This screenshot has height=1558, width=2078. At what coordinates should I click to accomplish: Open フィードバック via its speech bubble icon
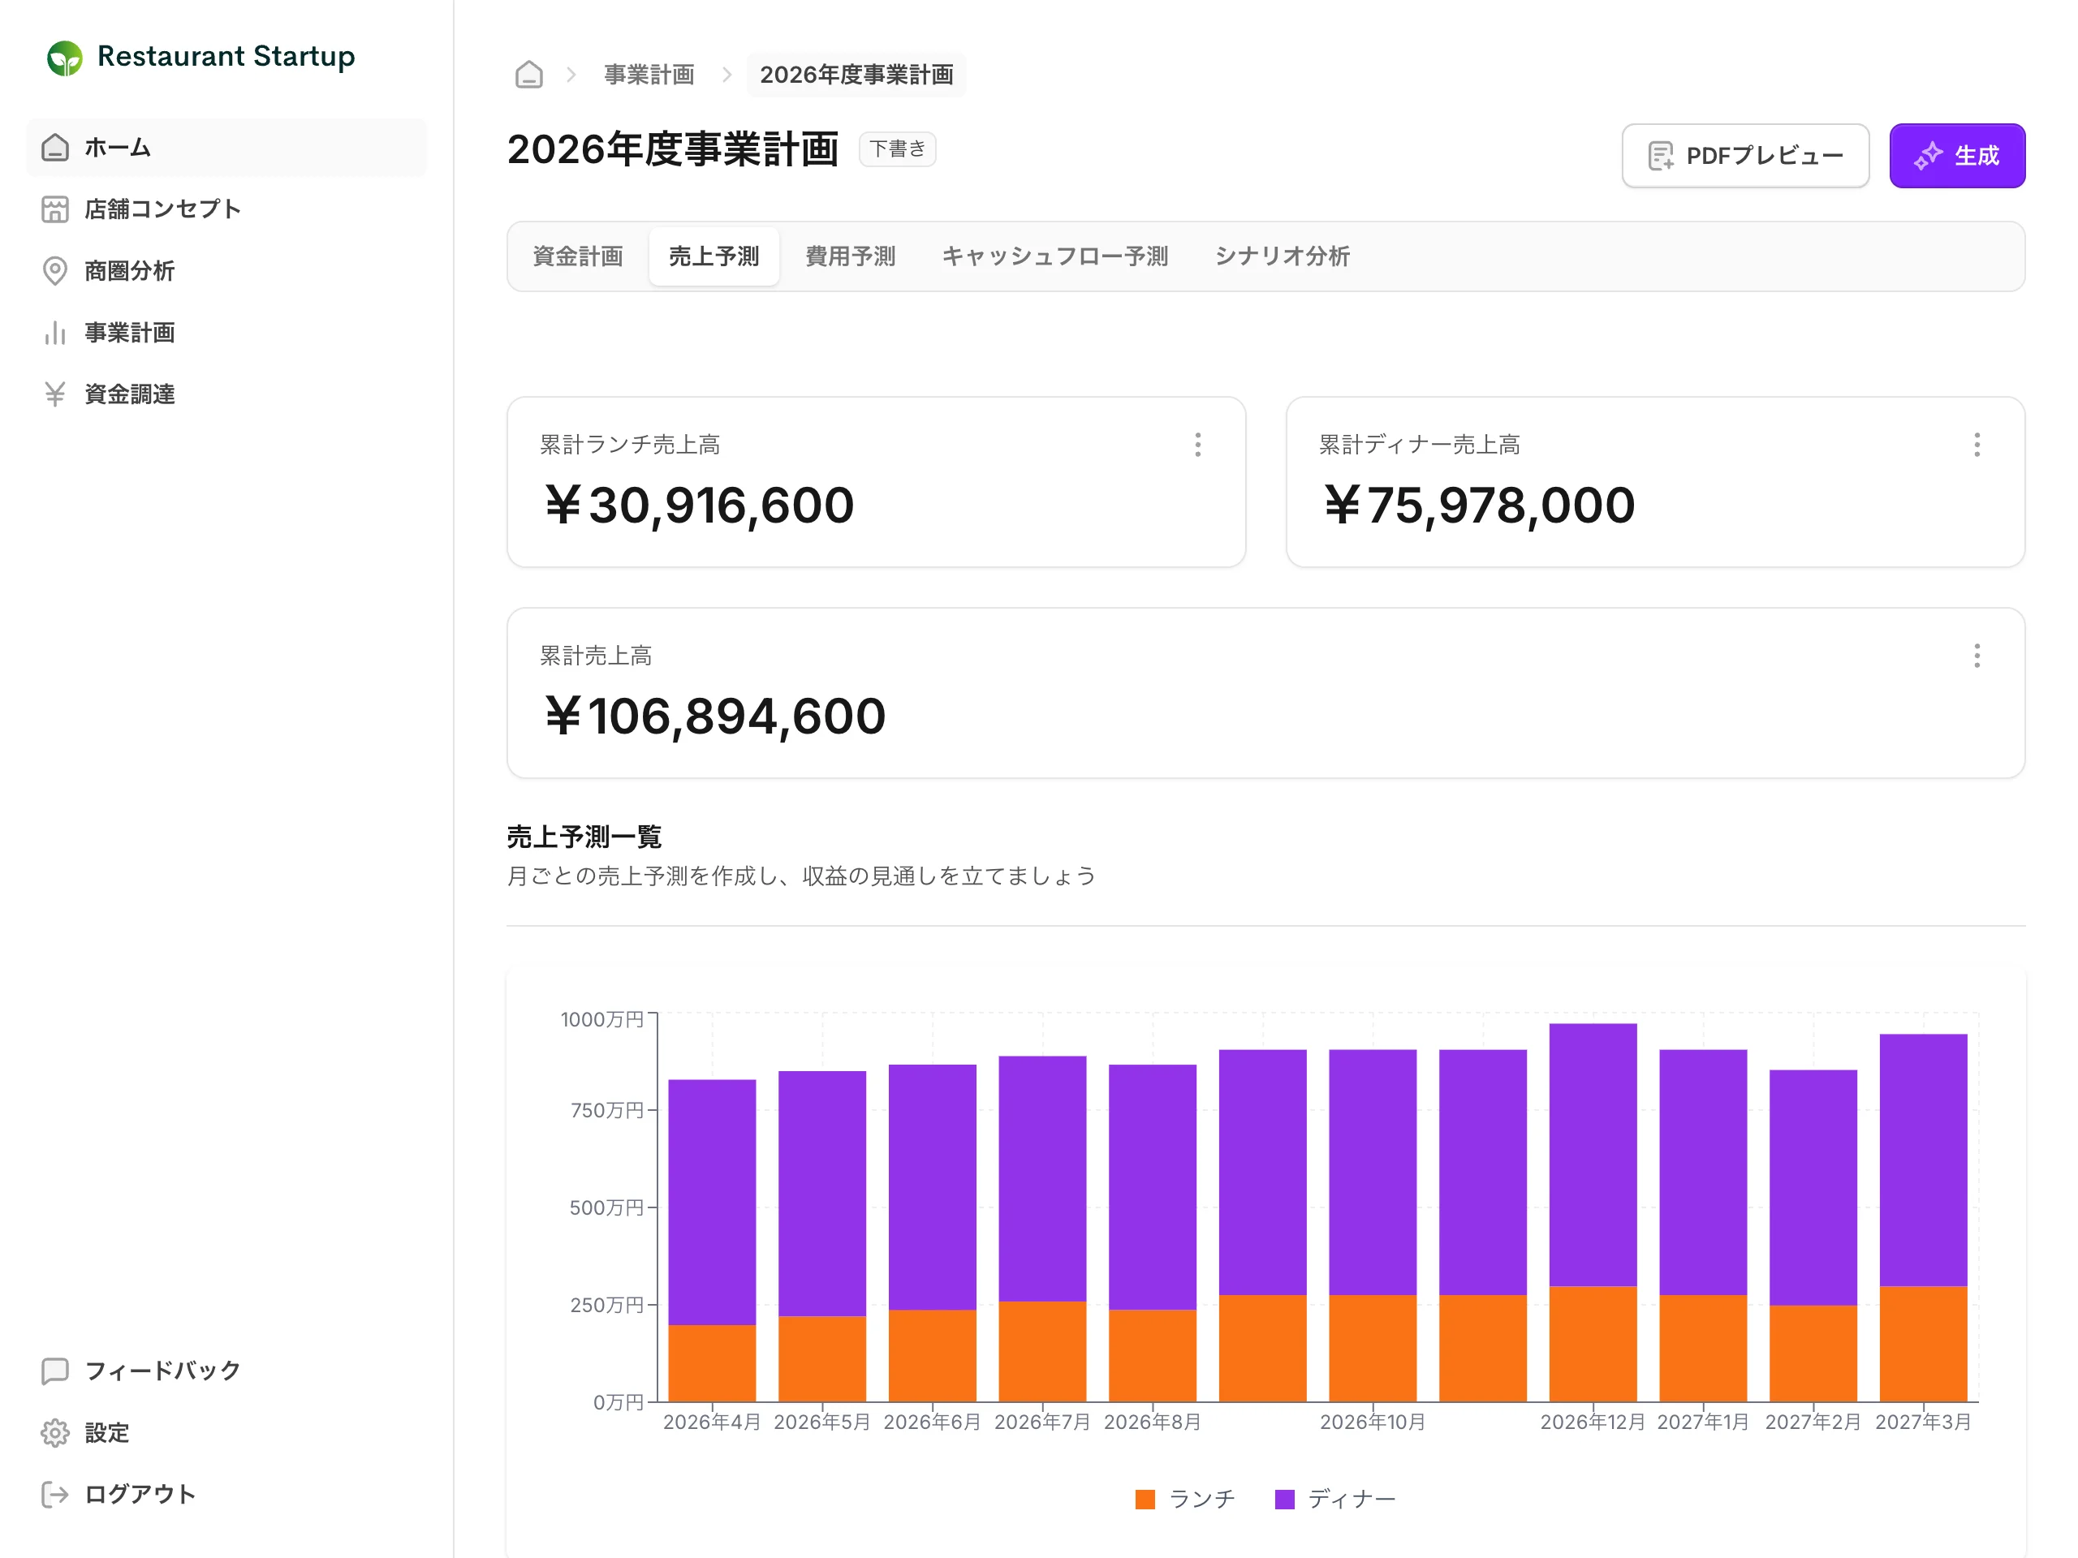[x=55, y=1371]
